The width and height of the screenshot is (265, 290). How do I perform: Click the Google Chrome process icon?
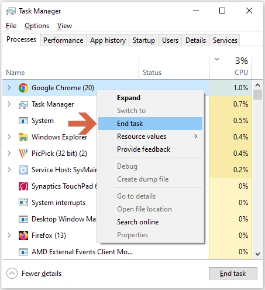tap(23, 88)
